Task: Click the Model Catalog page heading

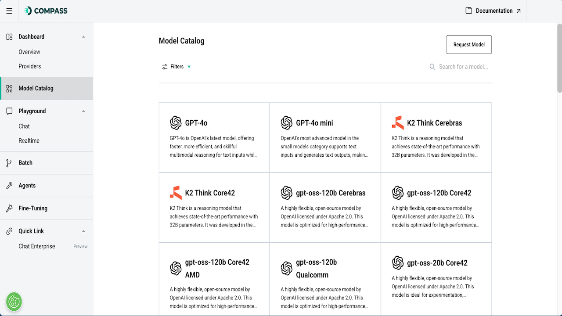Action: (x=181, y=41)
